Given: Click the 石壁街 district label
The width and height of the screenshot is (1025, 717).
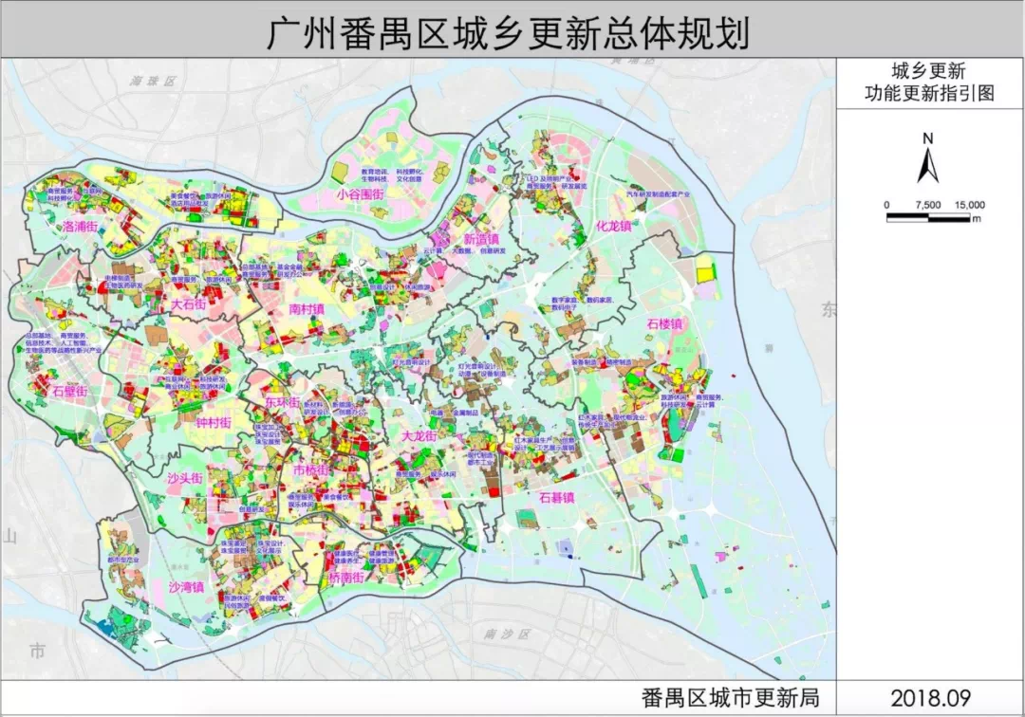Looking at the screenshot, I should 70,391.
